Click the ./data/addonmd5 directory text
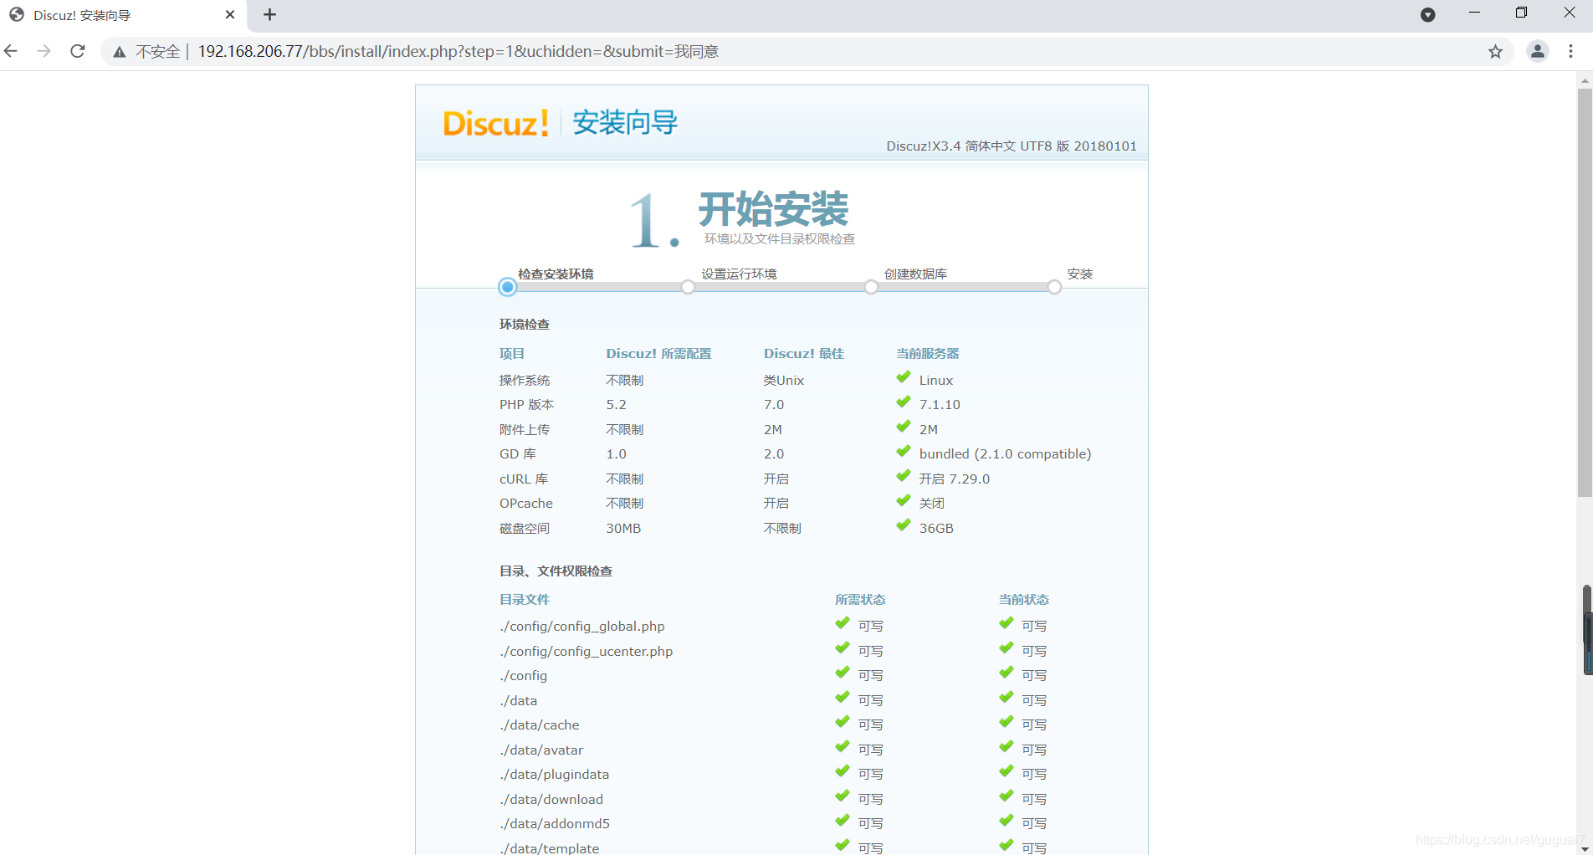The image size is (1593, 855). [555, 824]
